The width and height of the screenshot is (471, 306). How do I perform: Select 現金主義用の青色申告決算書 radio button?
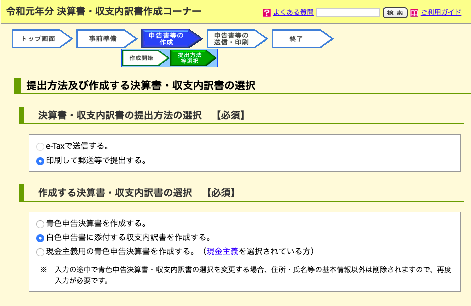pos(40,252)
